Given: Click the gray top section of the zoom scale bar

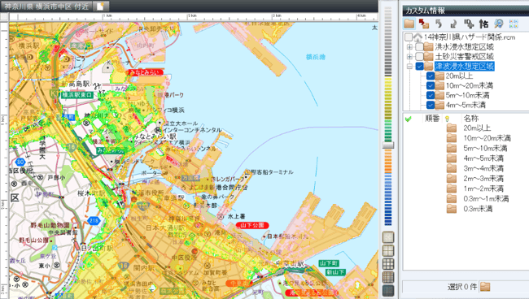Looking at the screenshot, I should click(x=388, y=41).
